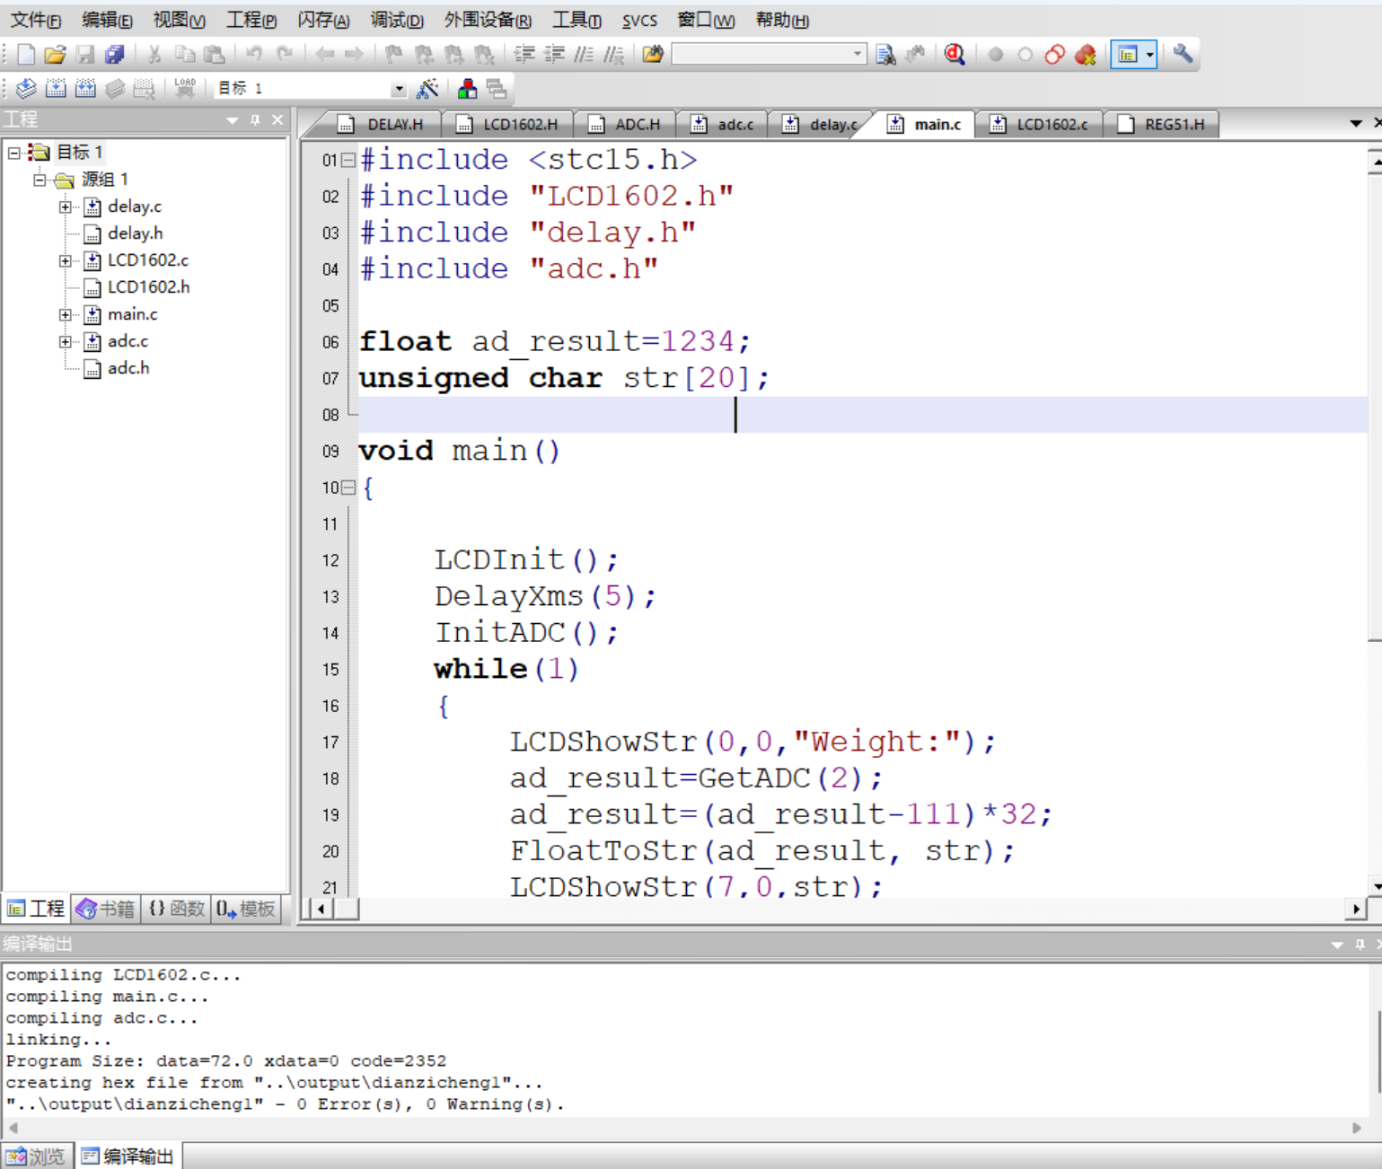Click line 19 ad_result calculation code
The height and width of the screenshot is (1169, 1382).
coord(780,814)
